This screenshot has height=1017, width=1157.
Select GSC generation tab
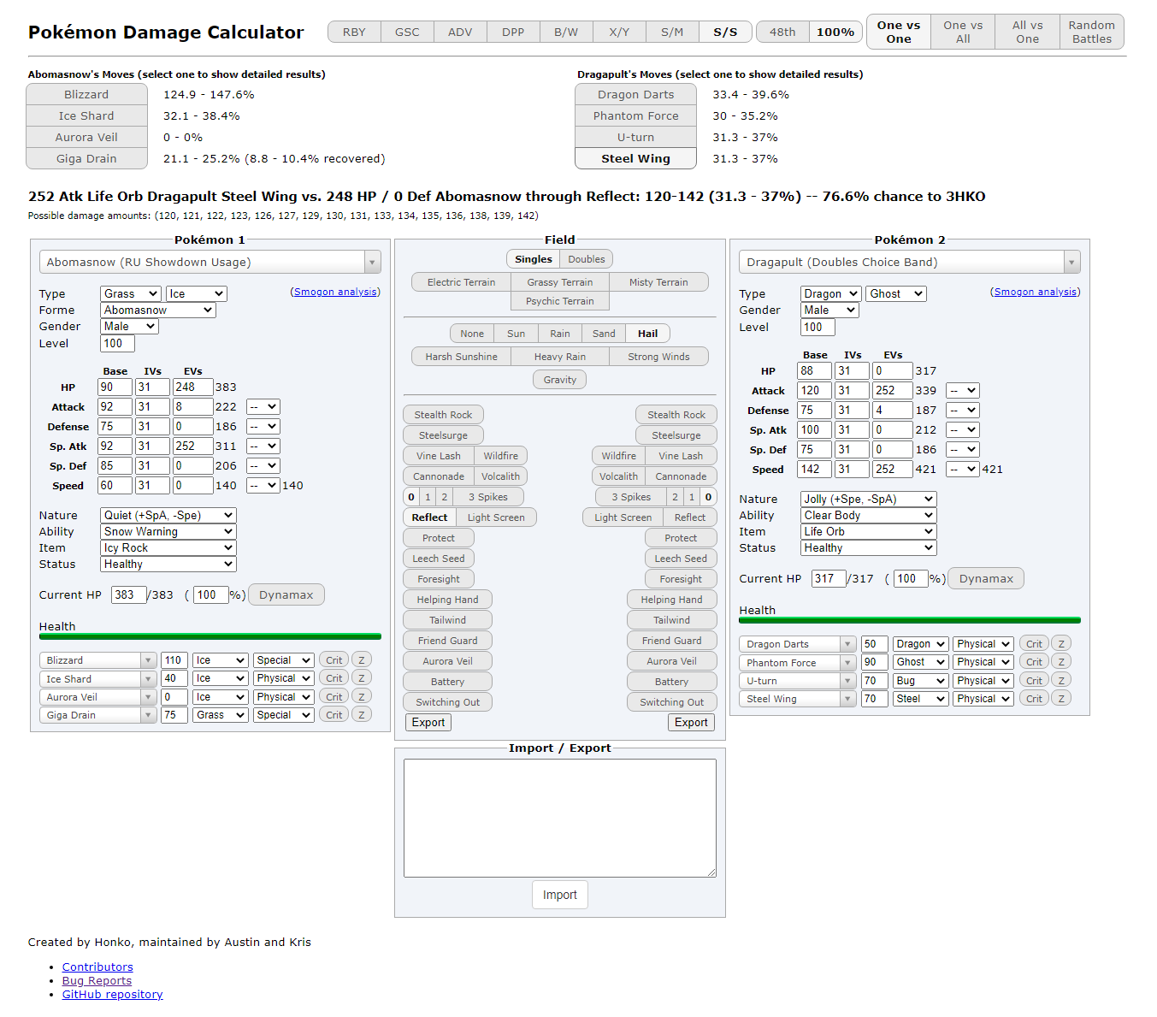coord(407,33)
